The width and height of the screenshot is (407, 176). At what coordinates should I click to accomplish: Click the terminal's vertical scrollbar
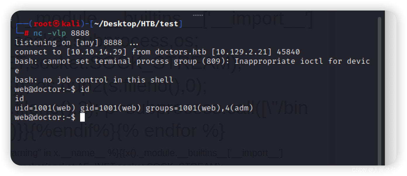pyautogui.click(x=380, y=91)
